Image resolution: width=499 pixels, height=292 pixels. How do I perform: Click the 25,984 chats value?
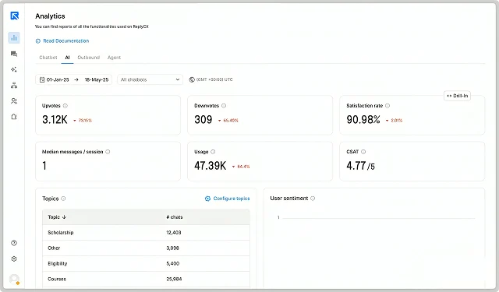coord(174,280)
